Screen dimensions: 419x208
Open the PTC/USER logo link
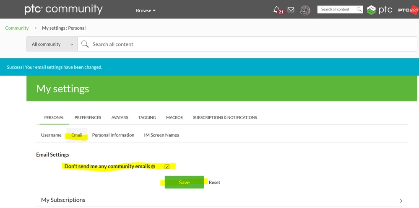pos(409,10)
